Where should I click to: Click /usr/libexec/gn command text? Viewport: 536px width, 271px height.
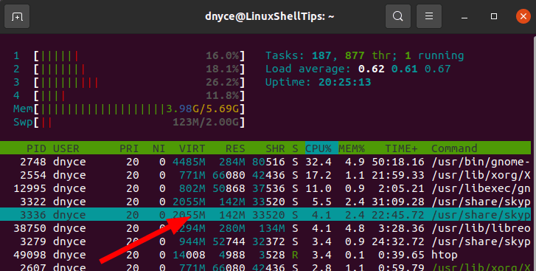[481, 188]
